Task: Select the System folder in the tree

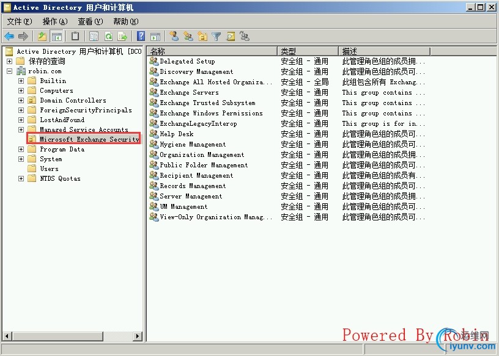Action: click(x=51, y=159)
